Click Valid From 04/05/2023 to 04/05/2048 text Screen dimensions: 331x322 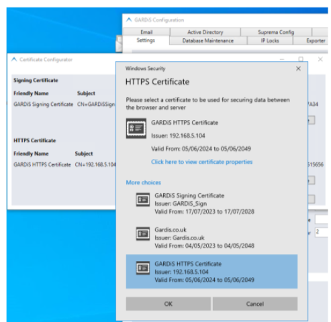click(204, 246)
